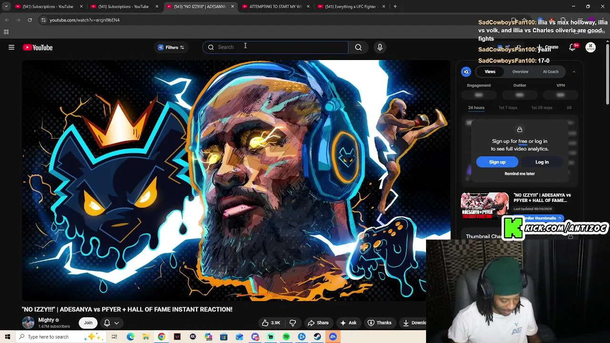Select the Views tab in analytics panel
Screen dimensions: 610x343
tap(490, 71)
